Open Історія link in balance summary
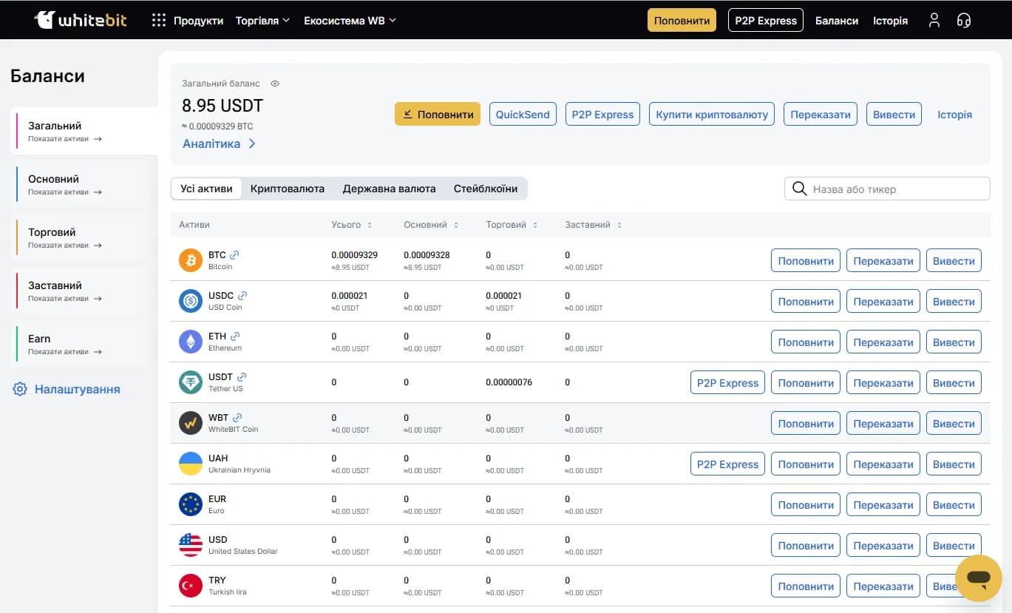This screenshot has width=1012, height=613. 954,115
